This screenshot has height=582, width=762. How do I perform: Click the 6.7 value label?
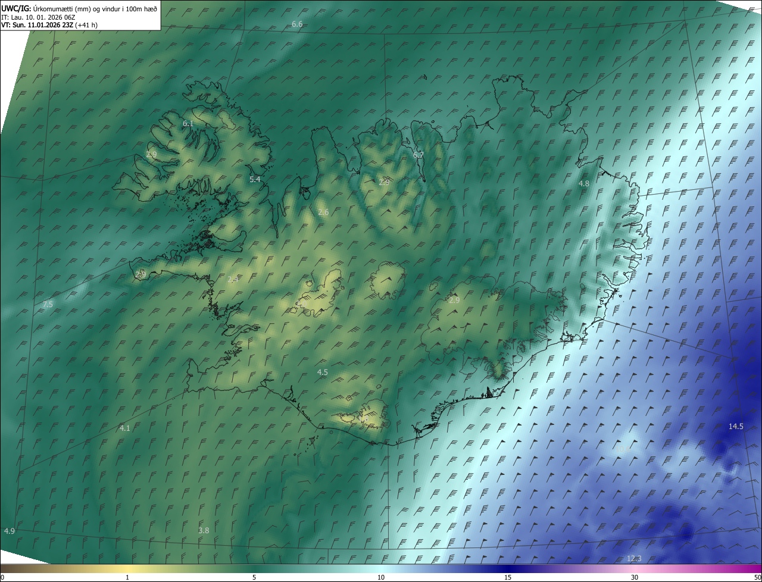(x=419, y=155)
